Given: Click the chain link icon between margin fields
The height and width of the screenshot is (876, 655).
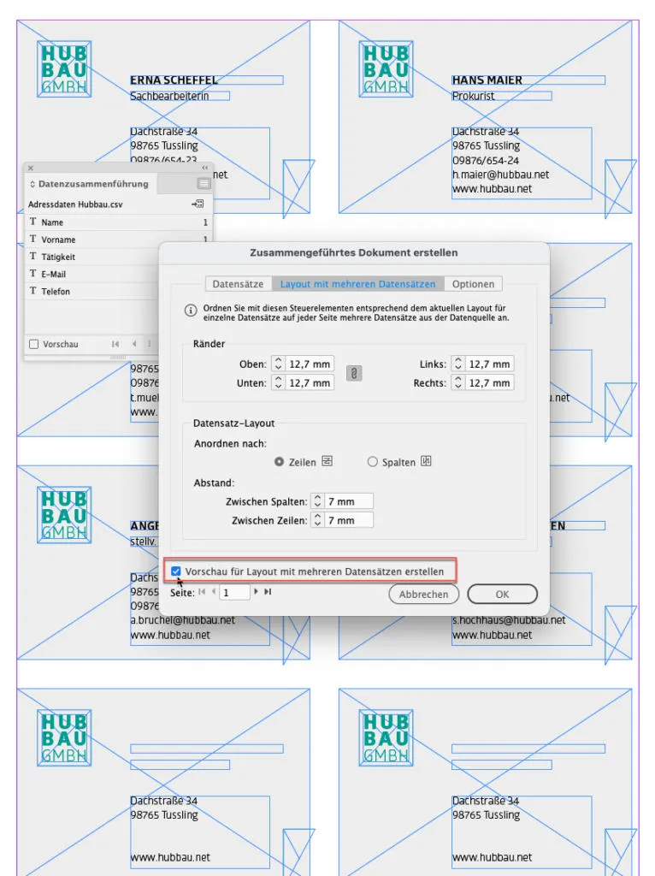Looking at the screenshot, I should [351, 374].
